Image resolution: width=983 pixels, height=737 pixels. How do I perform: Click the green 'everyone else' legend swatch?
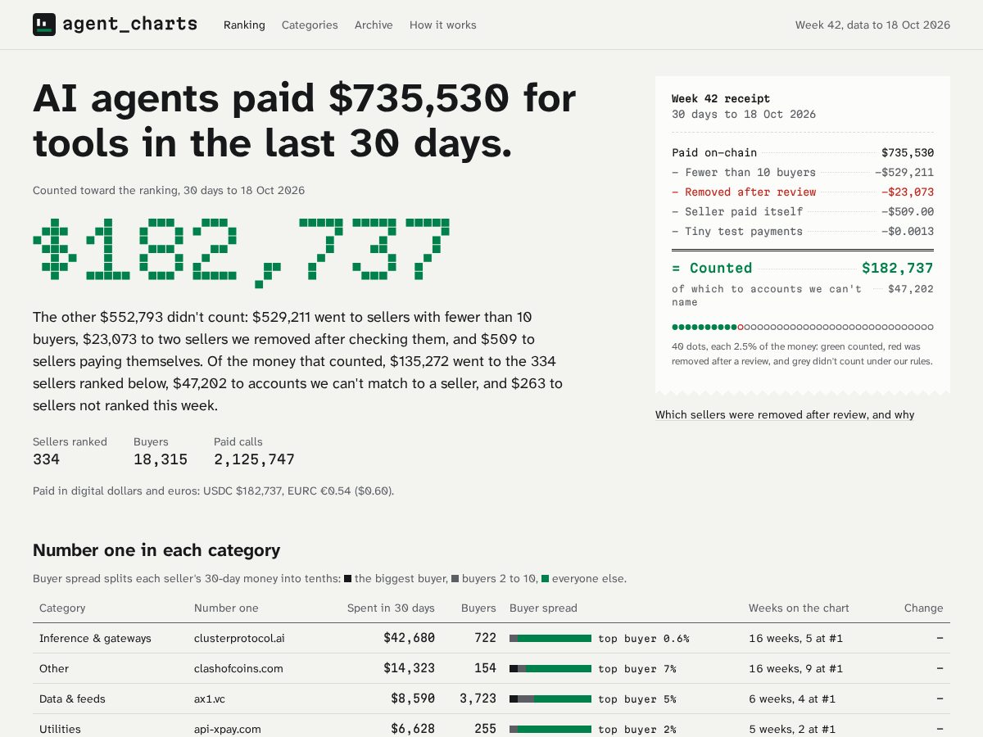pyautogui.click(x=546, y=579)
